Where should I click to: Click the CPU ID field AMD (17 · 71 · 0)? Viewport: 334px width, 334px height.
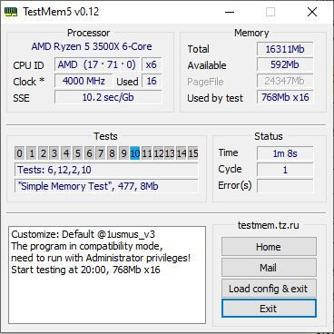[x=97, y=64]
